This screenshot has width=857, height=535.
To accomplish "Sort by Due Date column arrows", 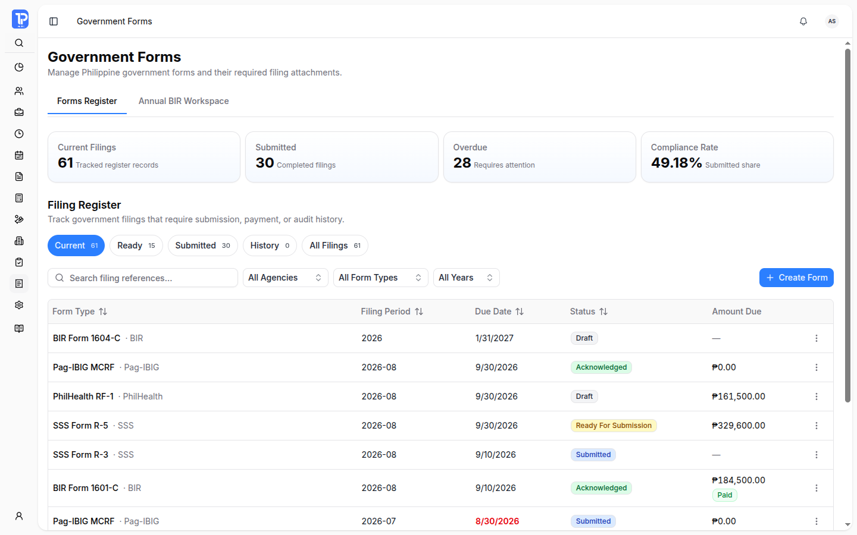I will pos(520,311).
